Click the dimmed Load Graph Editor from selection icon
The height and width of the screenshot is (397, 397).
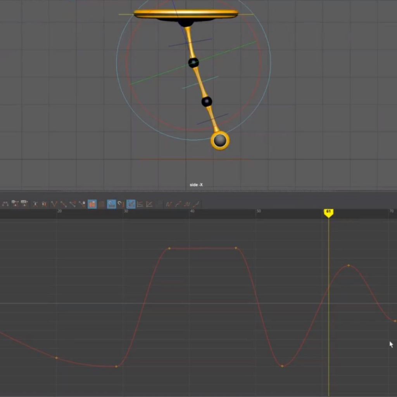click(x=102, y=204)
